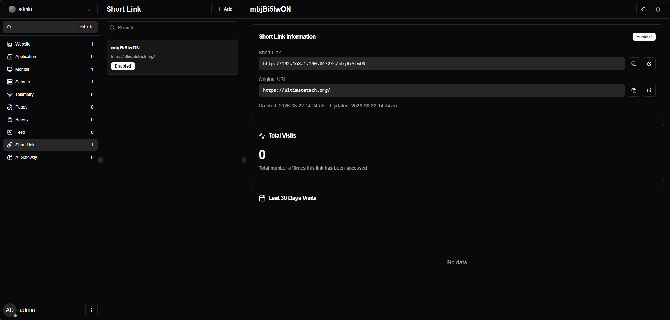Screen dimensions: 670x320
Task: Focus the short link Search field
Action: [172, 28]
